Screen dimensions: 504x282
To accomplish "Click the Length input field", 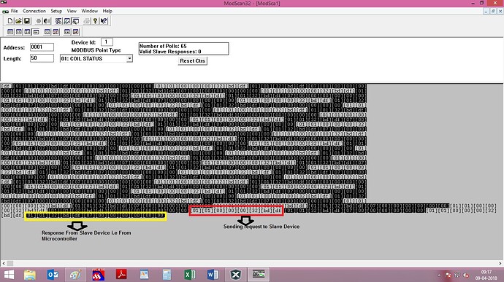I will pos(42,58).
